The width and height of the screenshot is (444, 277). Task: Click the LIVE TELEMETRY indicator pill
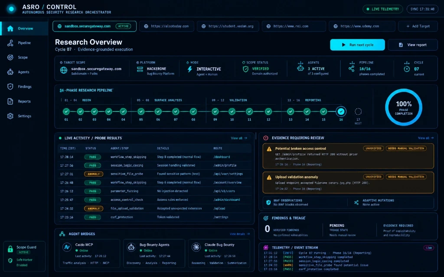click(382, 9)
